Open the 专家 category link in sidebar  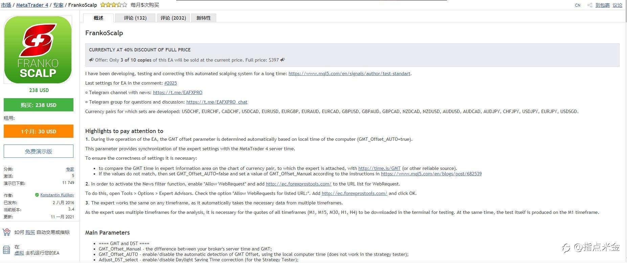tap(70, 169)
